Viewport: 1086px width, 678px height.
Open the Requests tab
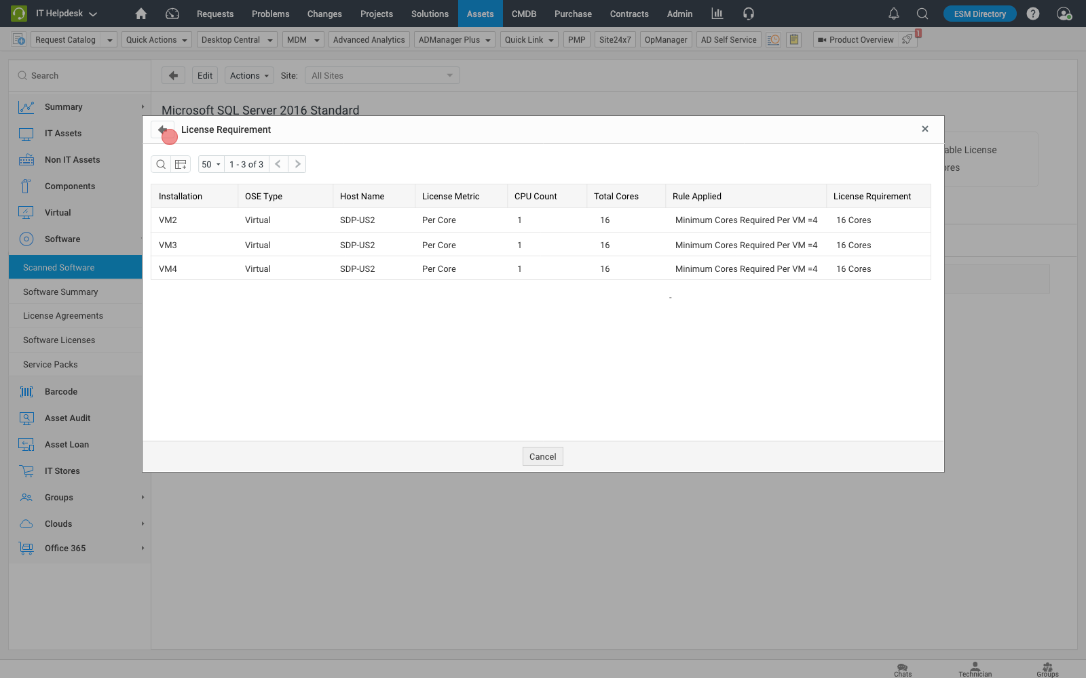click(x=215, y=14)
